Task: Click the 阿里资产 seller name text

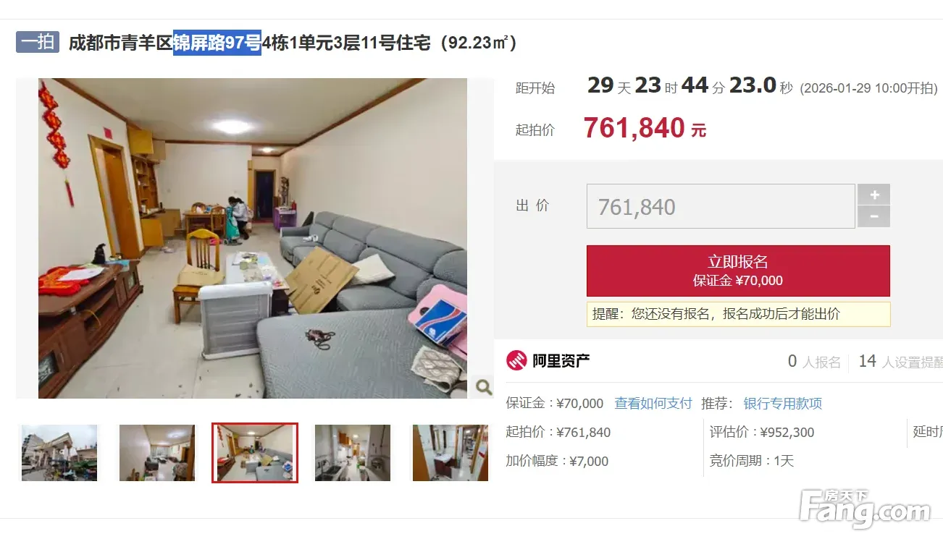Action: [x=561, y=360]
